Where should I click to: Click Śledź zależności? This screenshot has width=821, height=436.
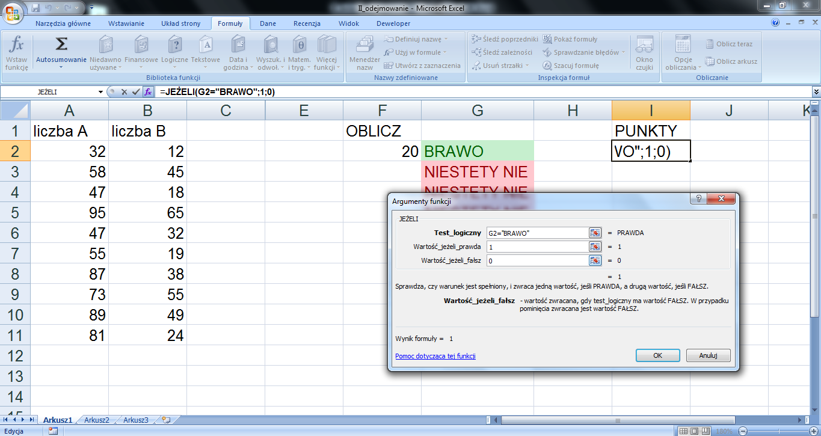tap(503, 52)
